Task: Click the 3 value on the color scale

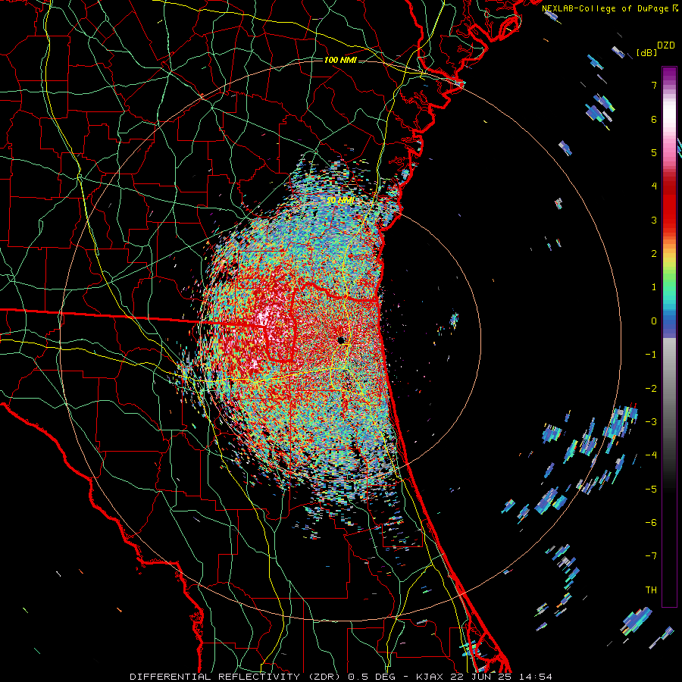Action: (x=654, y=220)
